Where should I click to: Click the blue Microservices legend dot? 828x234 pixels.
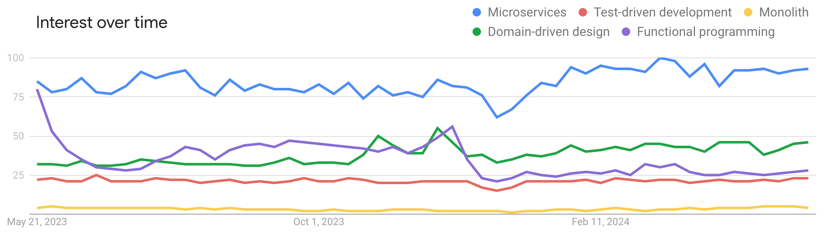coord(477,13)
